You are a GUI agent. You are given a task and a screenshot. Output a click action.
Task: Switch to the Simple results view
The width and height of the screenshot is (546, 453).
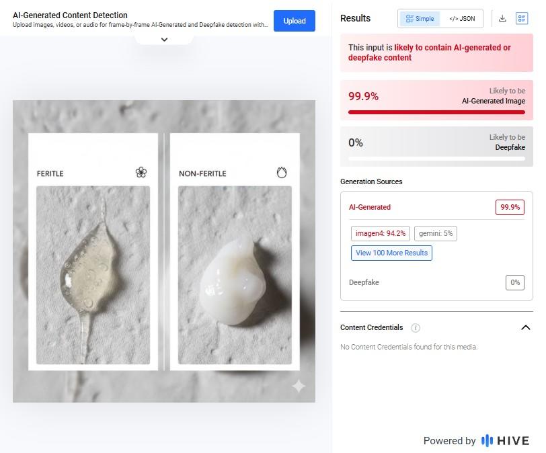[420, 18]
